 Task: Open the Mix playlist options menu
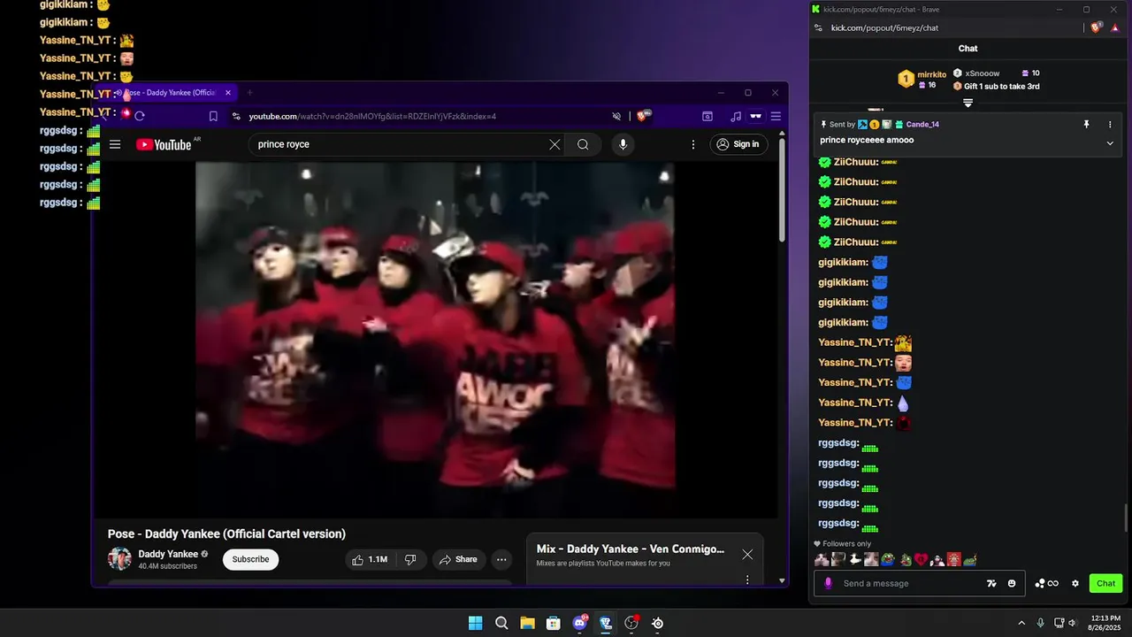click(747, 579)
